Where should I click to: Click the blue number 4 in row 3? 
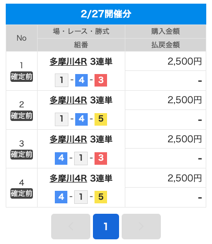tap(61, 158)
